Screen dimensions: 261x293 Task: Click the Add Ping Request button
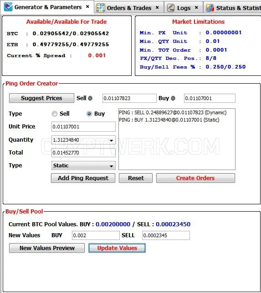(x=83, y=178)
